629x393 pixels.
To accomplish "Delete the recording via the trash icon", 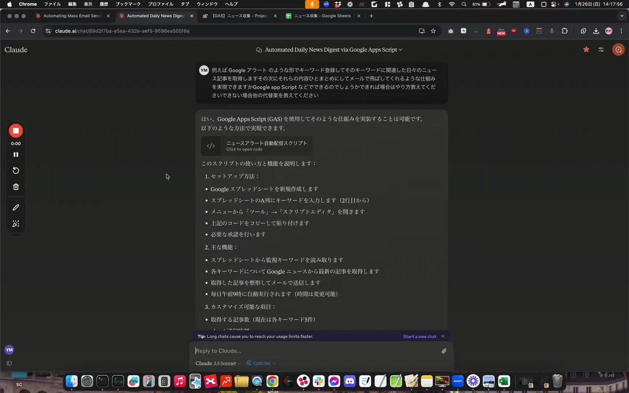I will click(16, 187).
